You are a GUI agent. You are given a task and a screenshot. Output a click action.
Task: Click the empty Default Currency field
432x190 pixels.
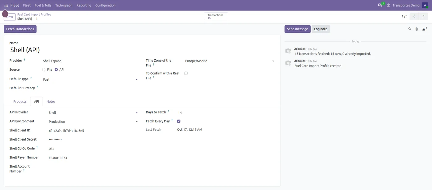point(90,88)
